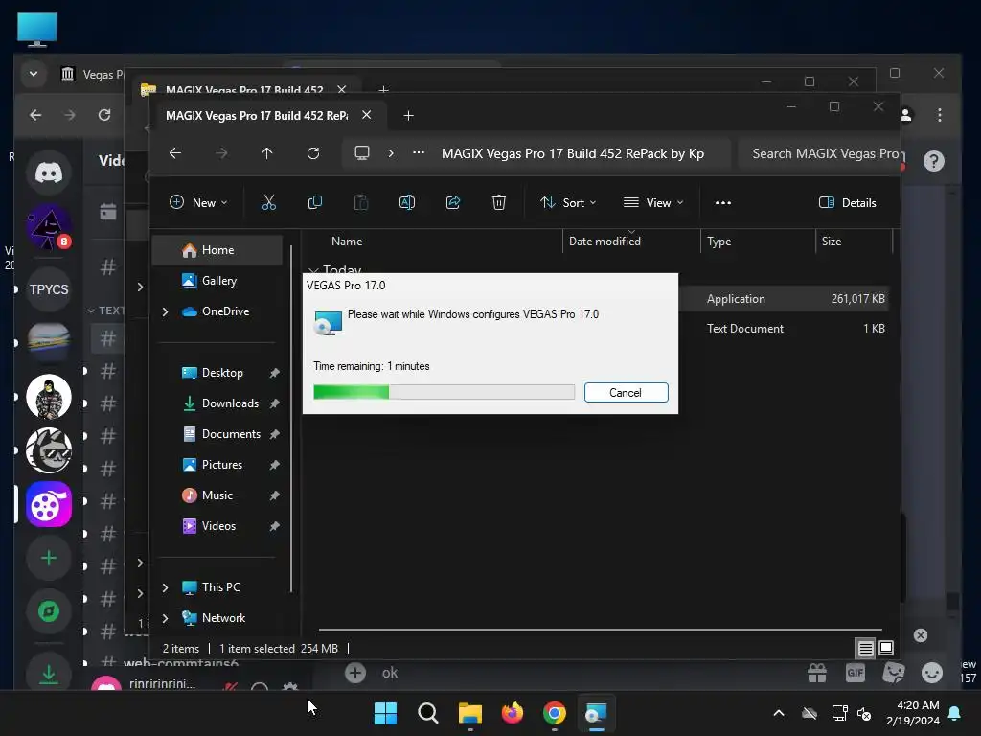Sort by Date modified column
This screenshot has width=981, height=736.
coord(631,241)
